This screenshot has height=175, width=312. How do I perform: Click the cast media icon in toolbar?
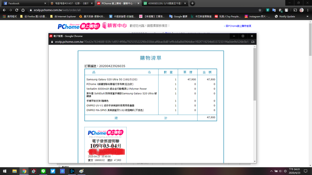(x=295, y=10)
